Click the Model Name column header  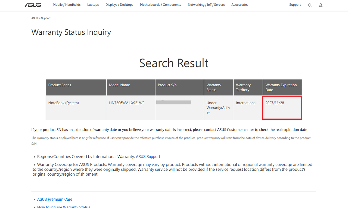pyautogui.click(x=131, y=87)
